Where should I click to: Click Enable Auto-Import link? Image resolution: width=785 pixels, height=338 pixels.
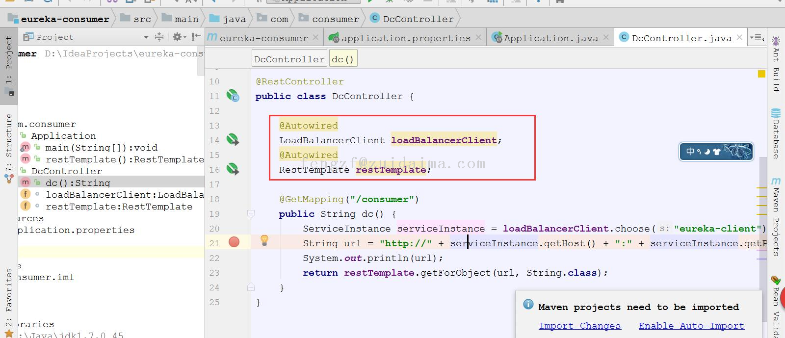pos(691,326)
